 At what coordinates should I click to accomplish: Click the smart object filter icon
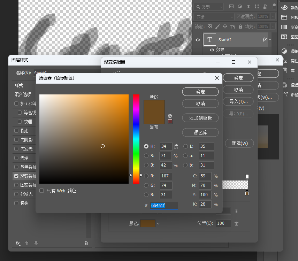pyautogui.click(x=265, y=7)
